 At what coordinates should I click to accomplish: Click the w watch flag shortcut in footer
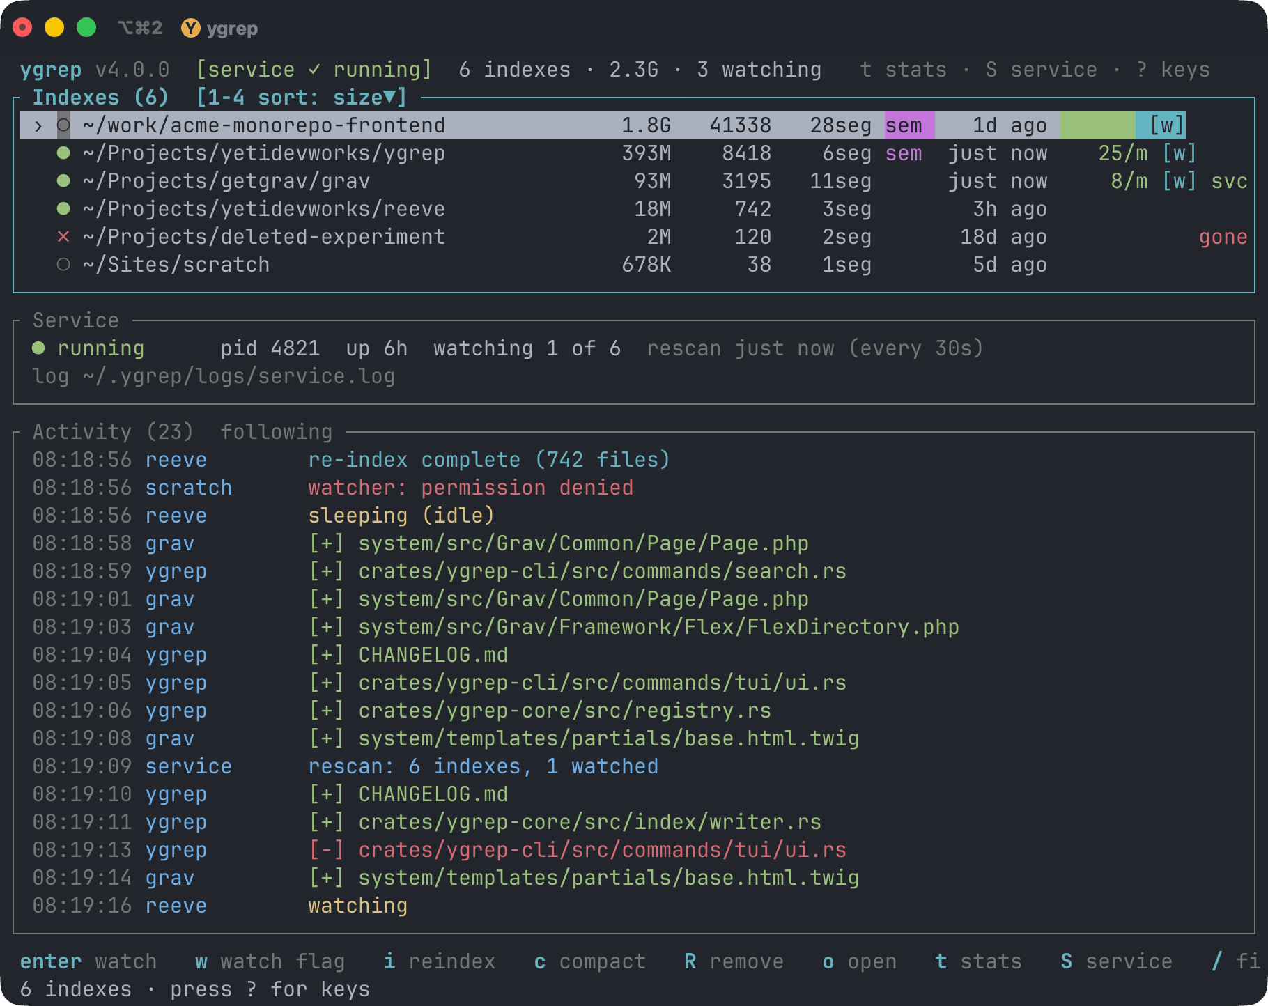[270, 961]
